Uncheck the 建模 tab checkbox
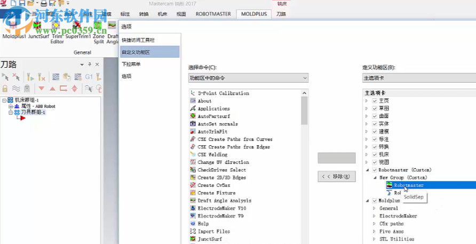 [x=375, y=131]
